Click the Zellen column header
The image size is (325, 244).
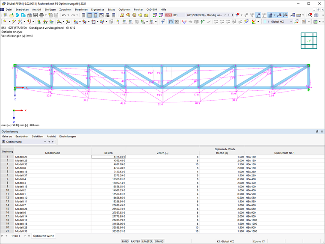coord(162,153)
